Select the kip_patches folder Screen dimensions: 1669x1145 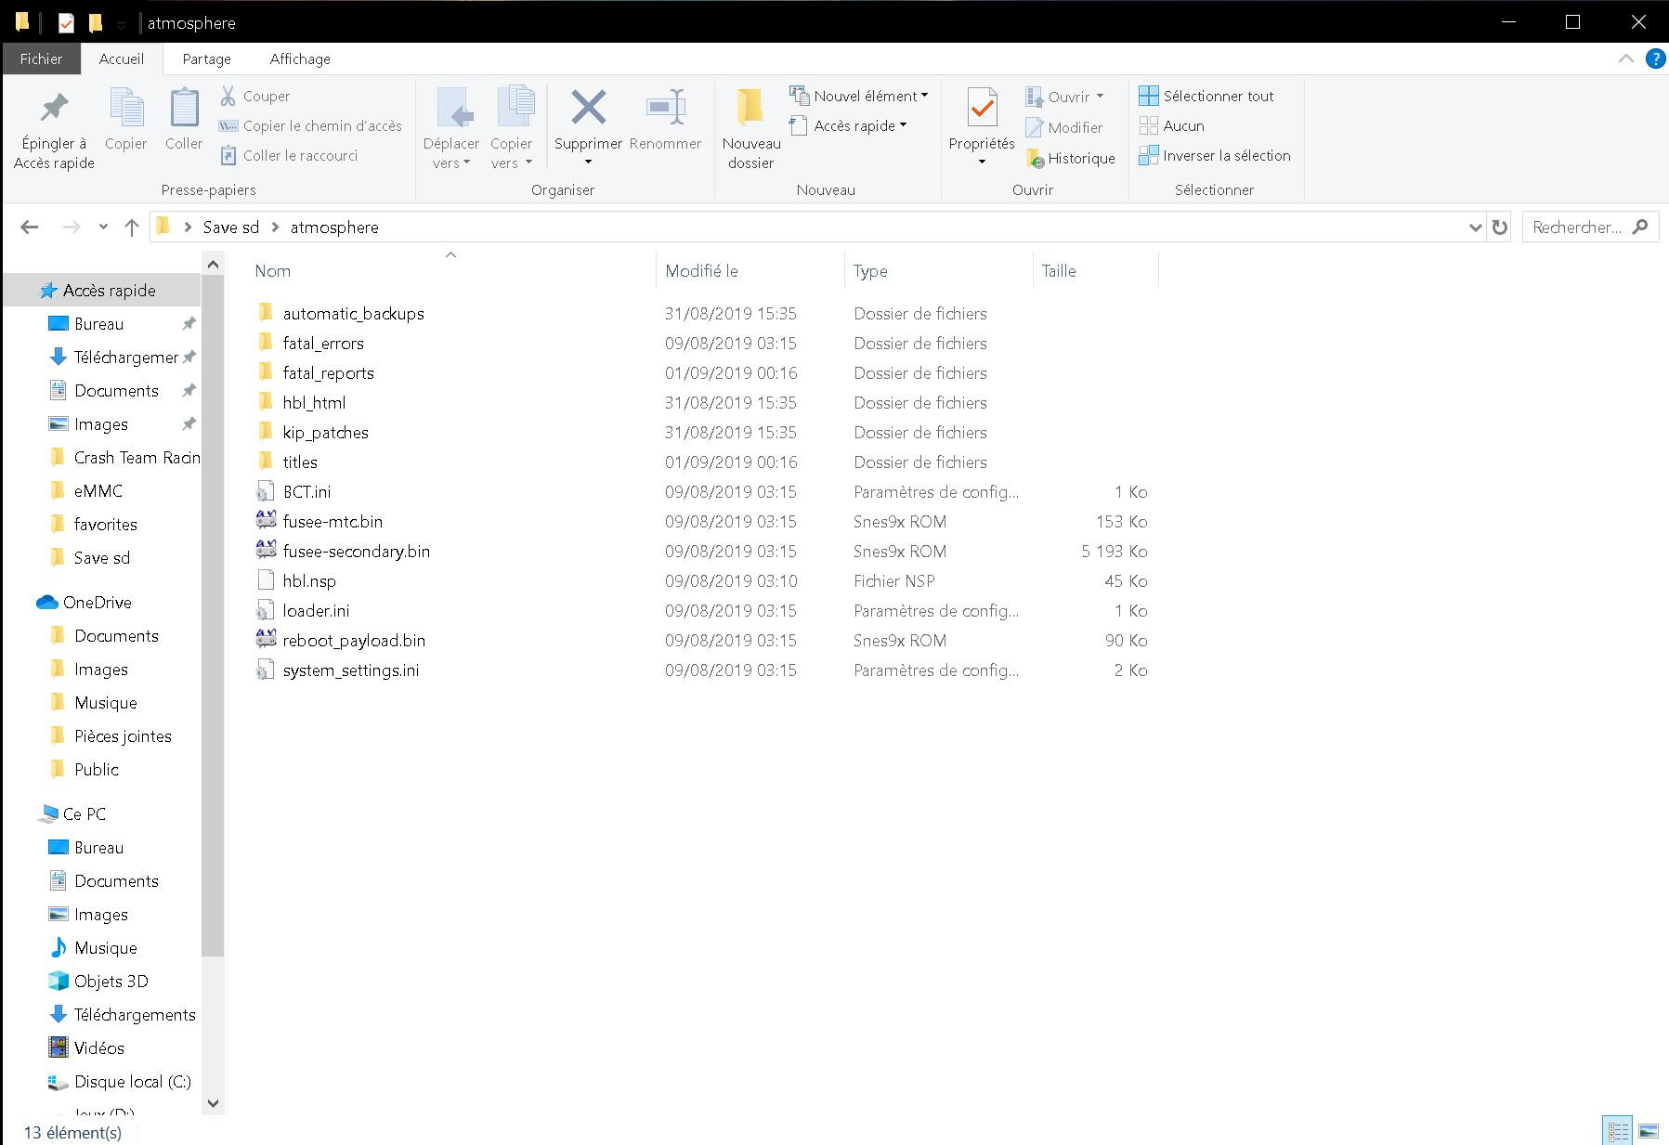pyautogui.click(x=325, y=433)
